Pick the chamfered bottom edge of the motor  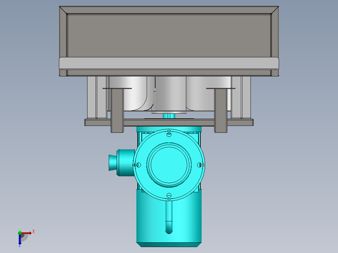click(169, 245)
